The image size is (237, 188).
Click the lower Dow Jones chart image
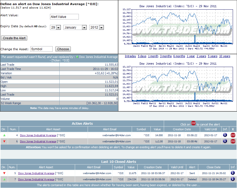coord(178,85)
